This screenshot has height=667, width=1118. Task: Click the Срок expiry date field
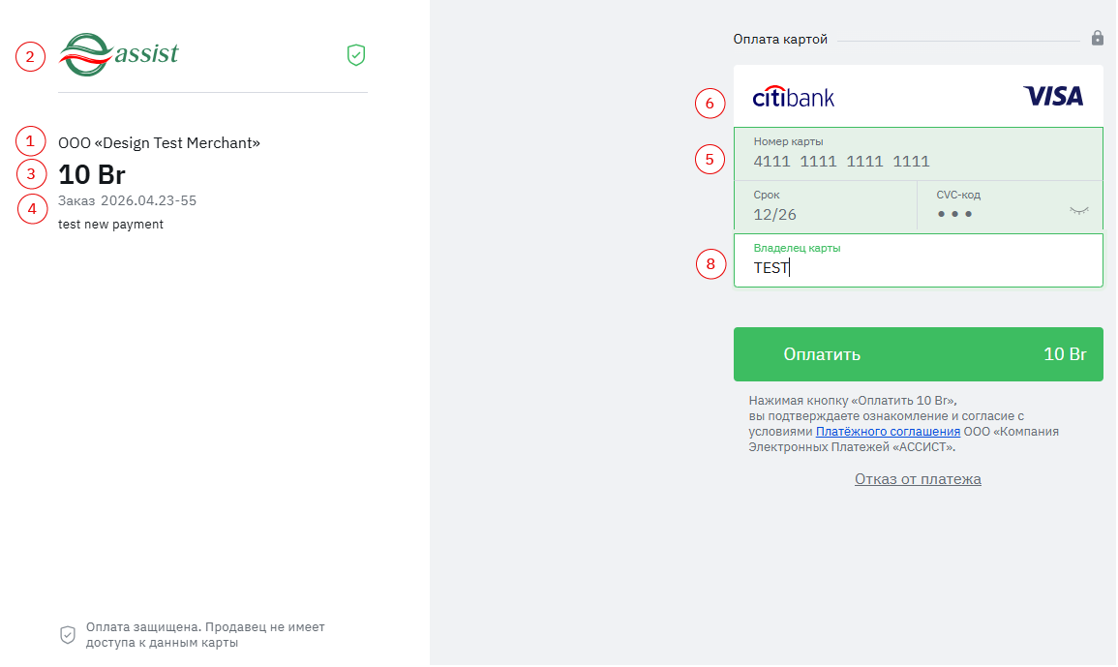pyautogui.click(x=826, y=205)
